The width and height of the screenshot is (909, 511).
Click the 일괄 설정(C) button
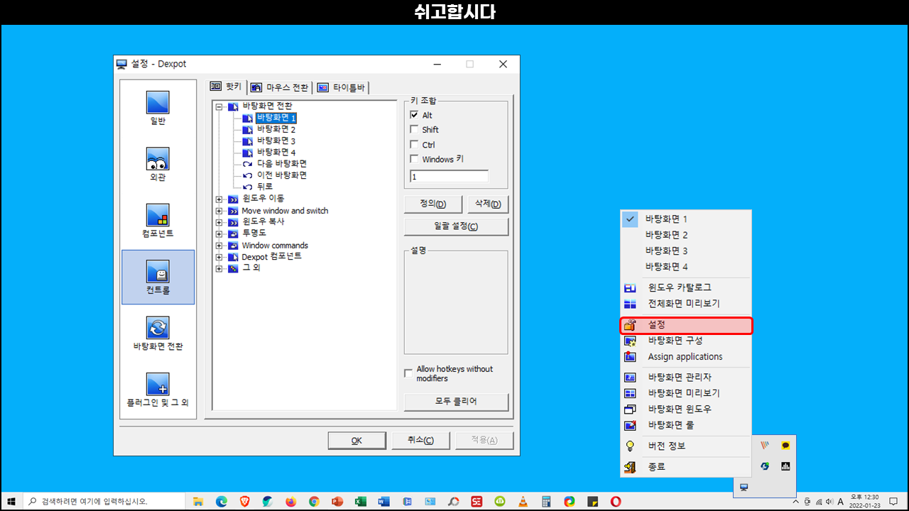click(x=456, y=226)
